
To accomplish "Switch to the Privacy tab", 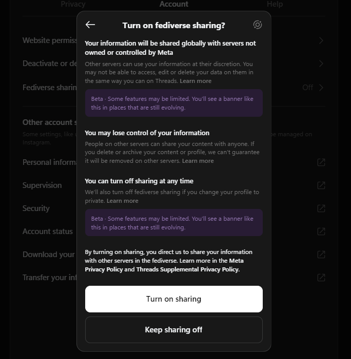I will (x=73, y=4).
